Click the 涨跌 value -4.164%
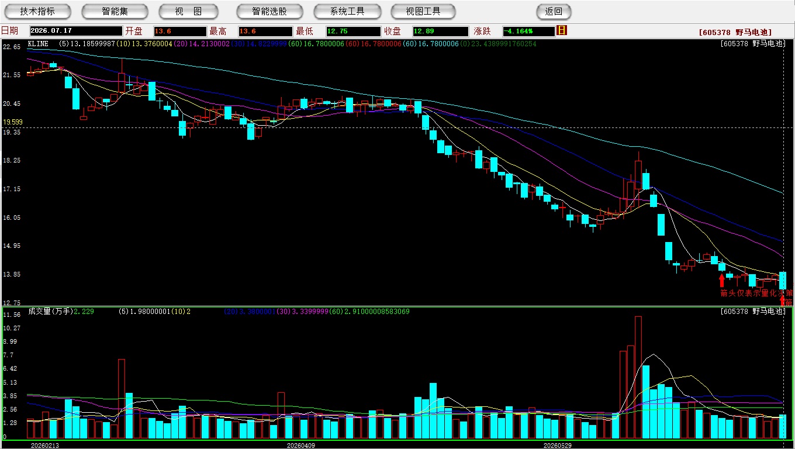The height and width of the screenshot is (449, 795). tap(529, 32)
